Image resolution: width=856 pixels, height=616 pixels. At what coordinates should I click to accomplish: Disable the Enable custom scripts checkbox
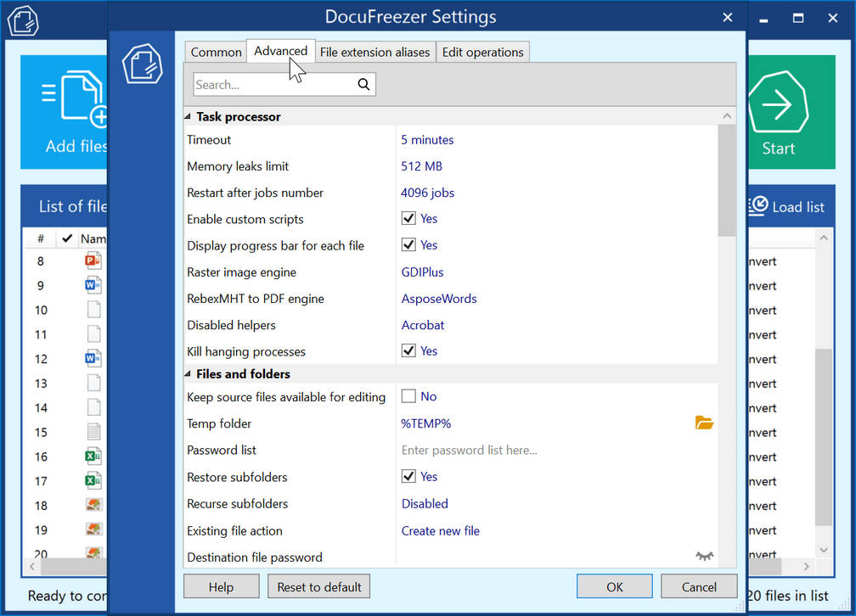pos(408,219)
